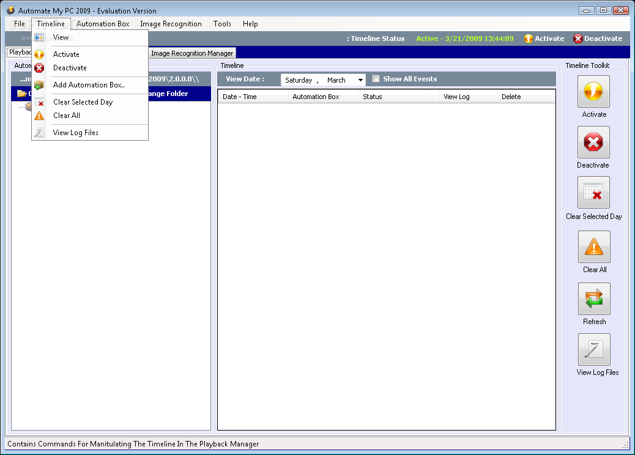The image size is (635, 455).
Task: Open the File menu
Action: click(20, 24)
